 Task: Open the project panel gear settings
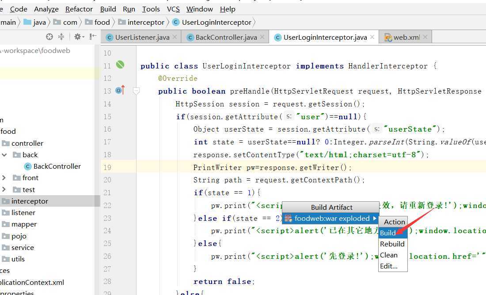[x=79, y=37]
